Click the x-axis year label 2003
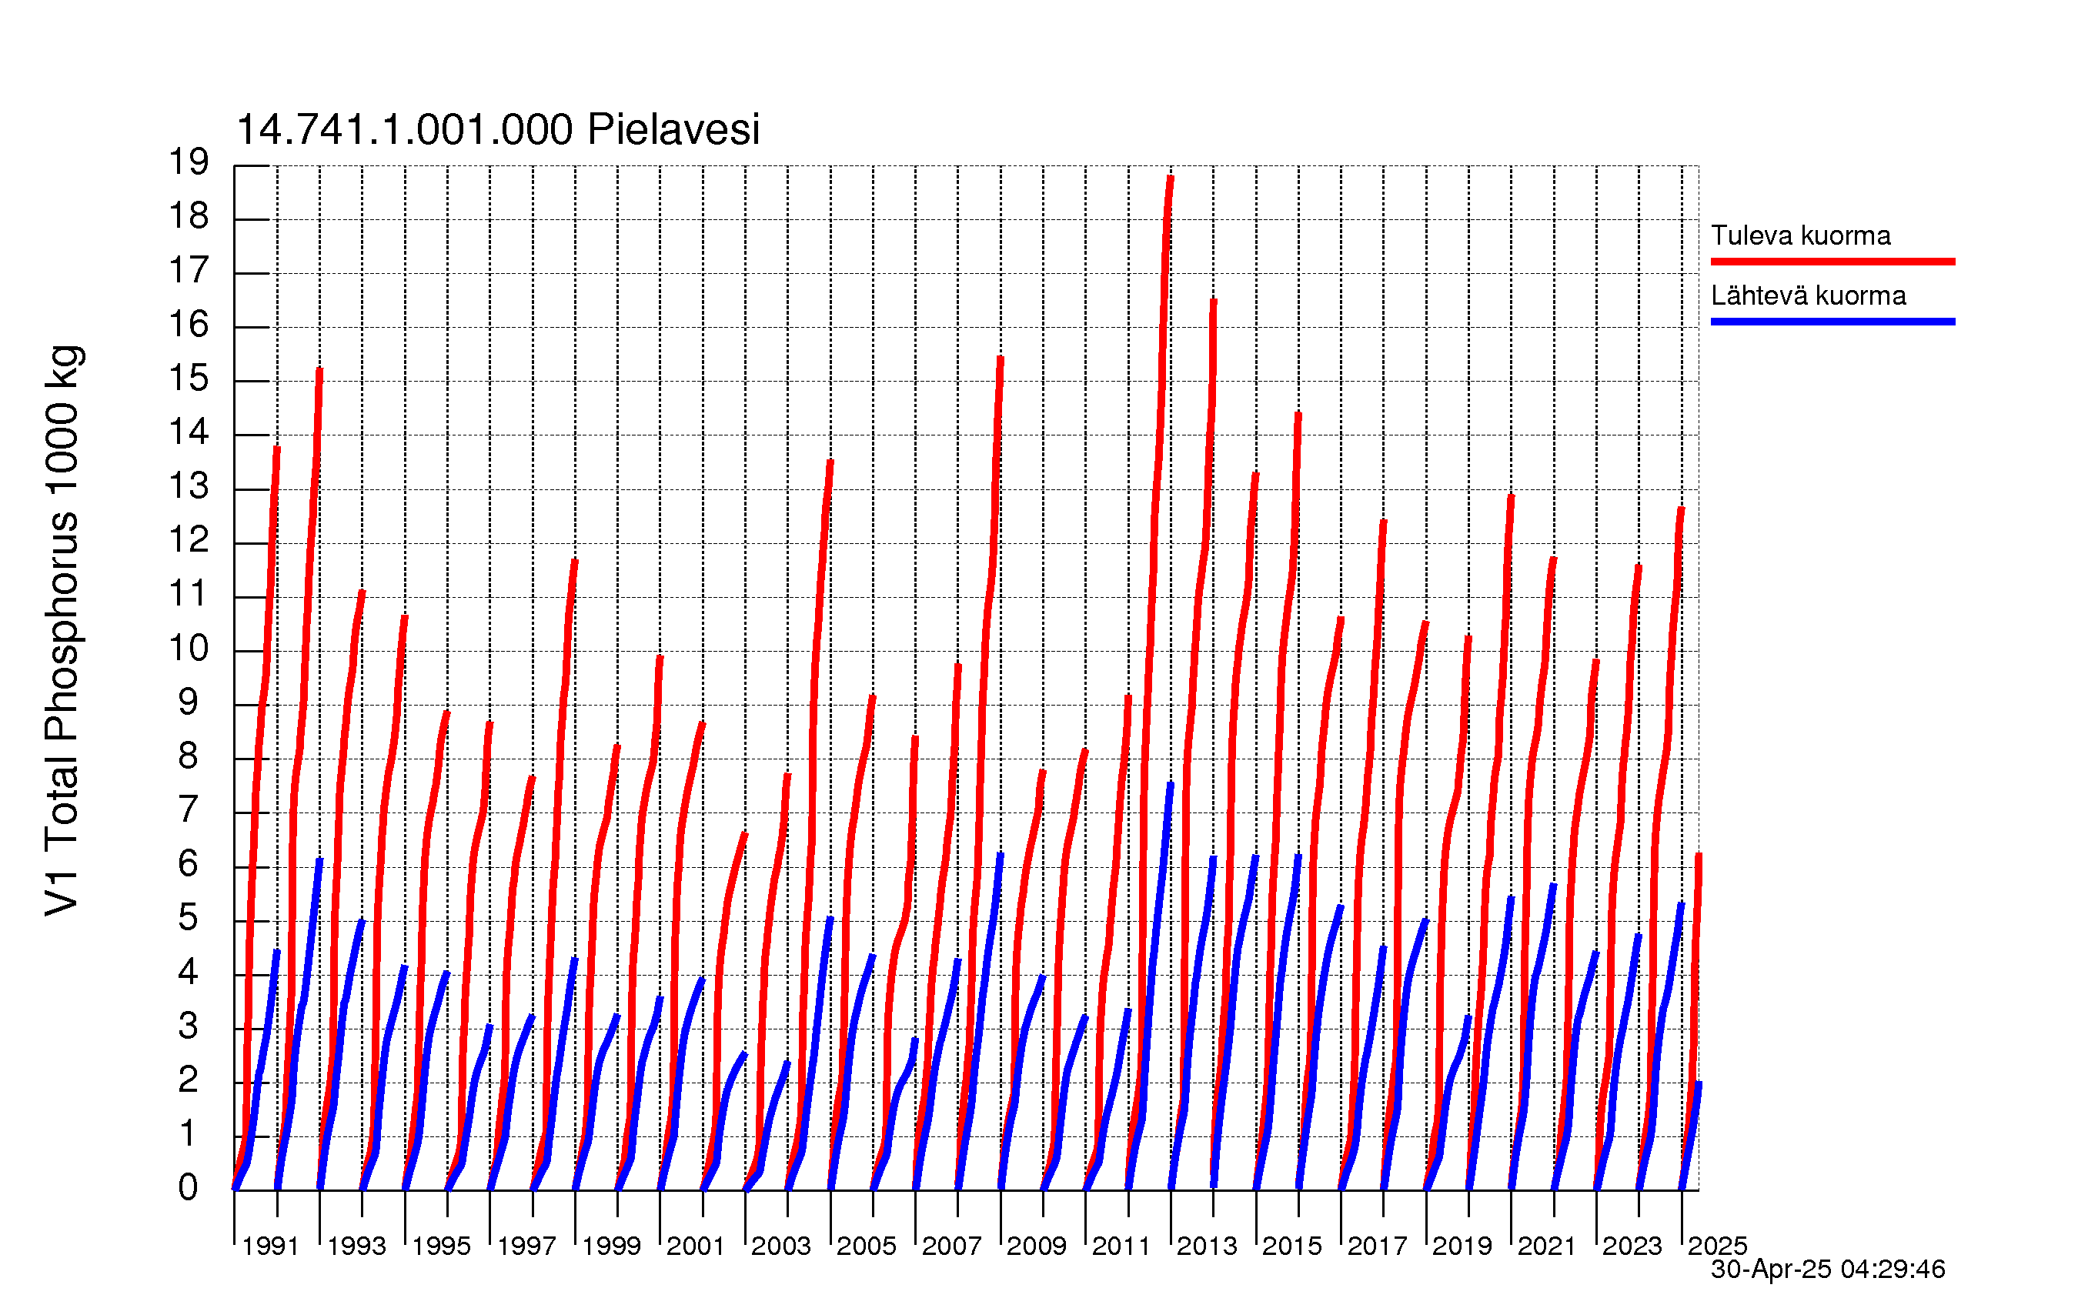This screenshot has width=2078, height=1308. 781,1246
